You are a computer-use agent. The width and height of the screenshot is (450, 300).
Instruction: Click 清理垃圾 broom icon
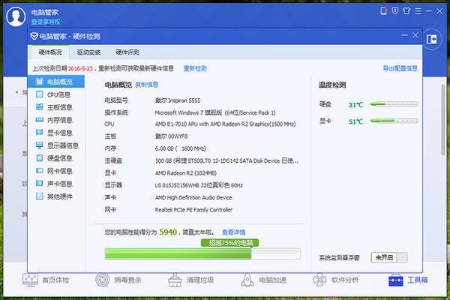[x=175, y=280]
